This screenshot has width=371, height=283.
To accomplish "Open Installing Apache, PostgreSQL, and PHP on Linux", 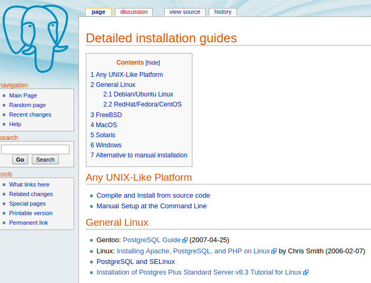I will 193,251.
